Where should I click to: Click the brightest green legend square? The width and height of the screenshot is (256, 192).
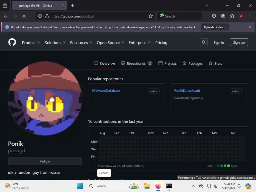coord(228,166)
